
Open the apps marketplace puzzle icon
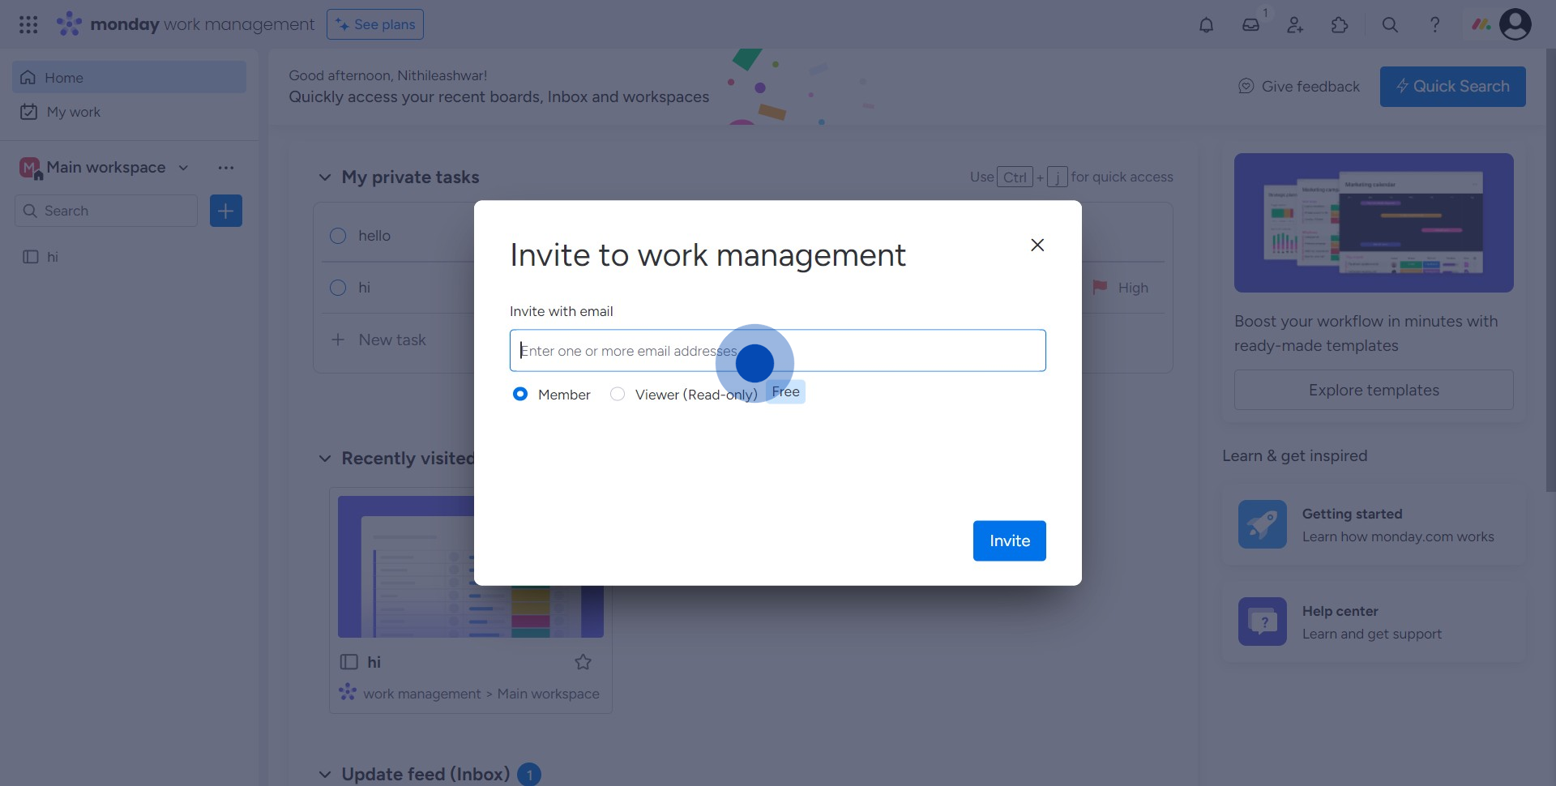click(x=1340, y=25)
